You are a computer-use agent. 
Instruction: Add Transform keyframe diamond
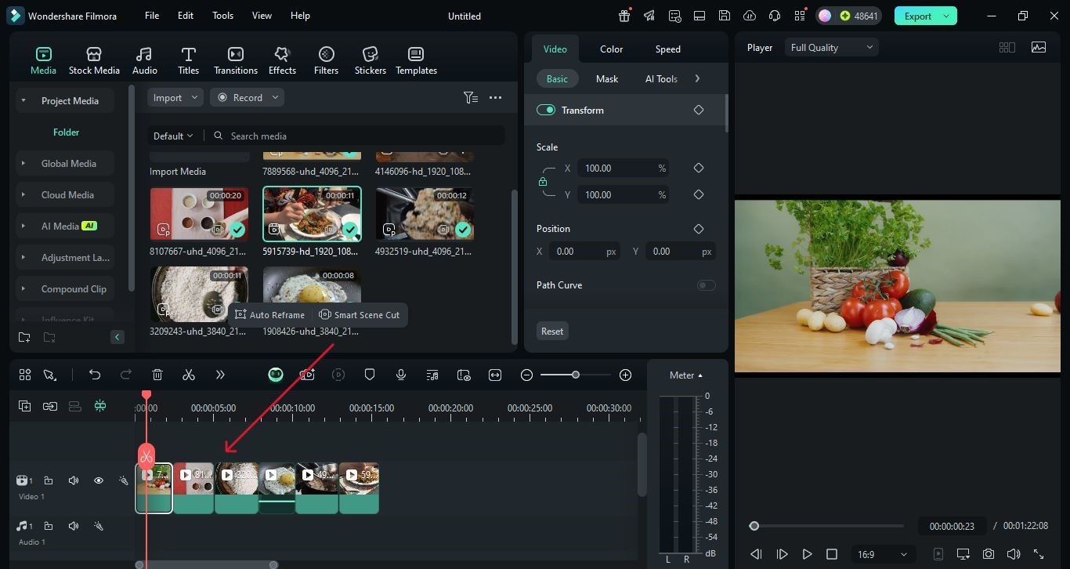tap(699, 111)
